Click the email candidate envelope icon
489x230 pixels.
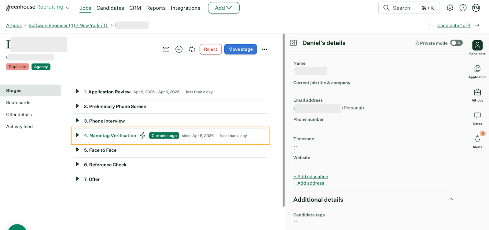(x=166, y=49)
